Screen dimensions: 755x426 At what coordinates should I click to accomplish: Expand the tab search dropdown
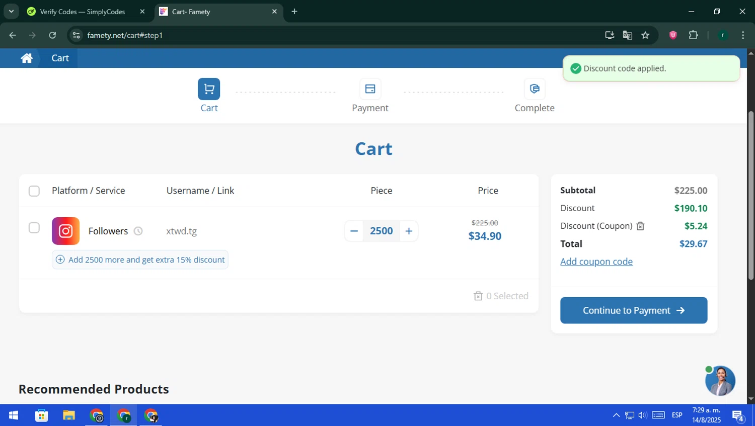11,12
